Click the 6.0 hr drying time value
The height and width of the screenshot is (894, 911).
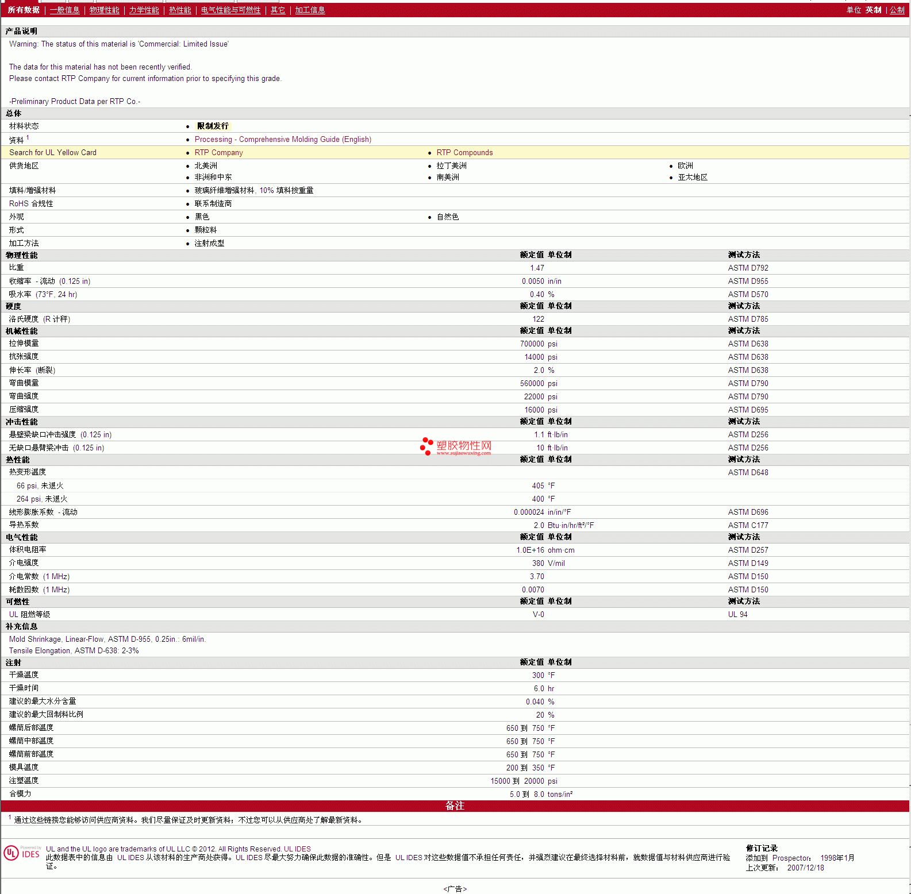(x=544, y=688)
